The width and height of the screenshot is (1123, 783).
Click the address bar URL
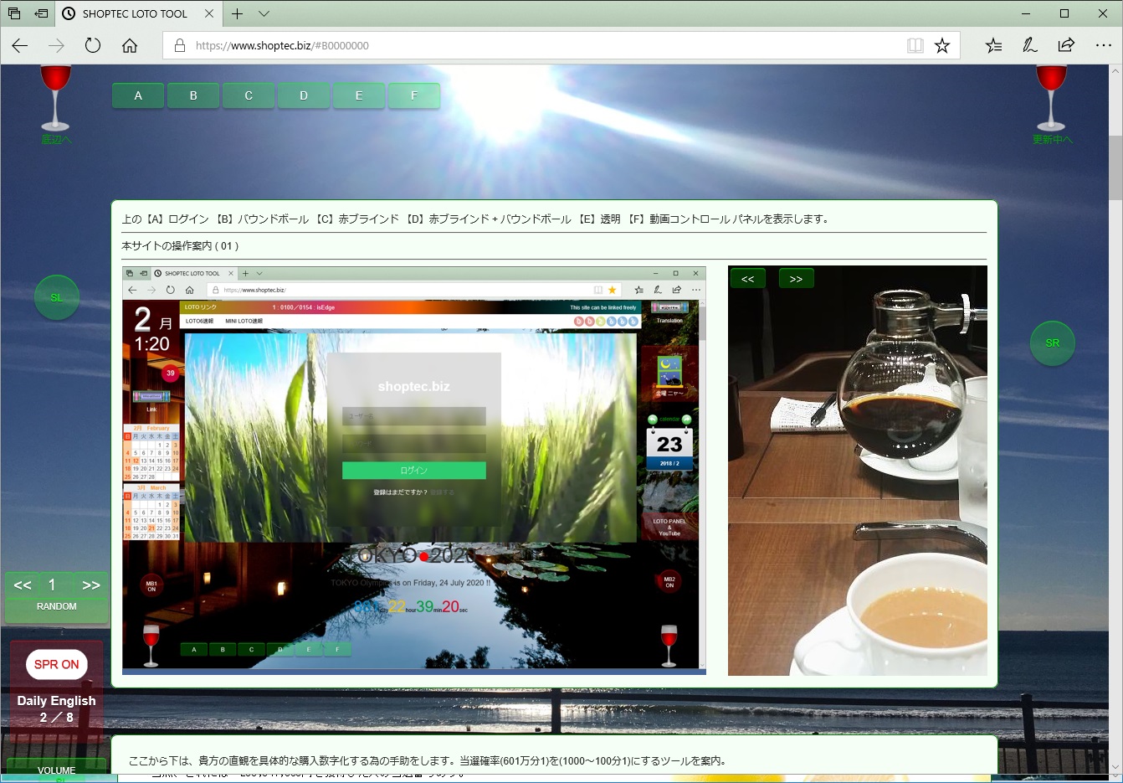(x=282, y=45)
